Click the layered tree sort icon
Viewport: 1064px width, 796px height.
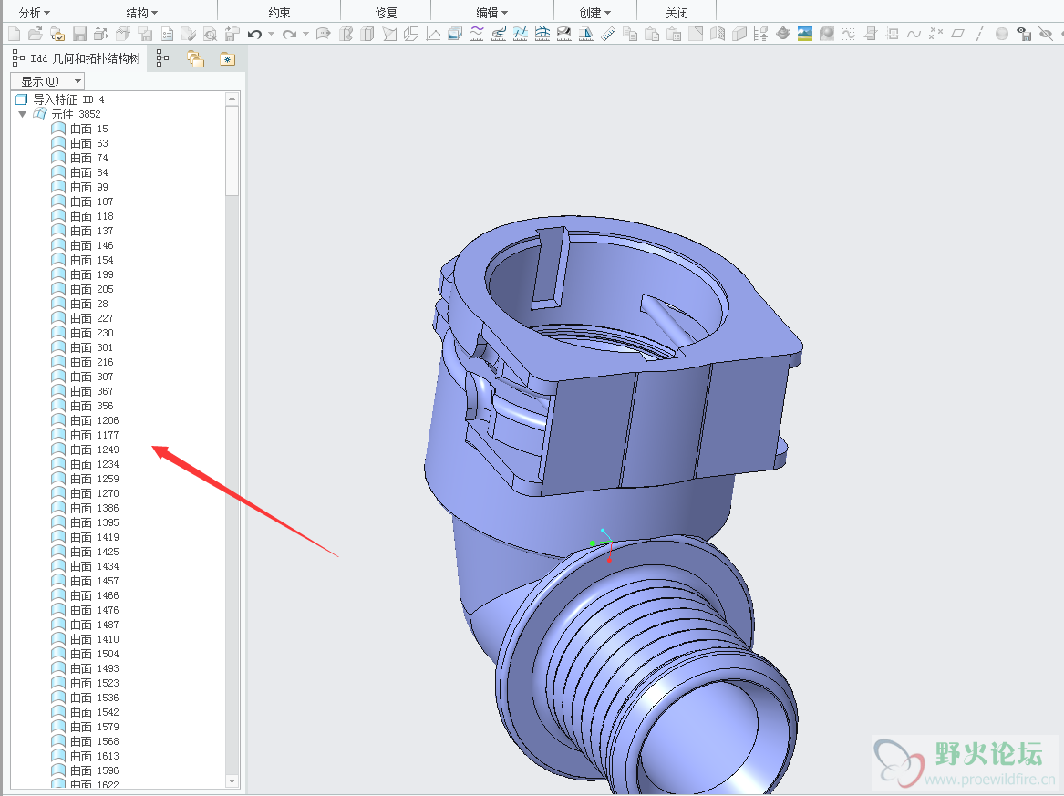point(760,33)
